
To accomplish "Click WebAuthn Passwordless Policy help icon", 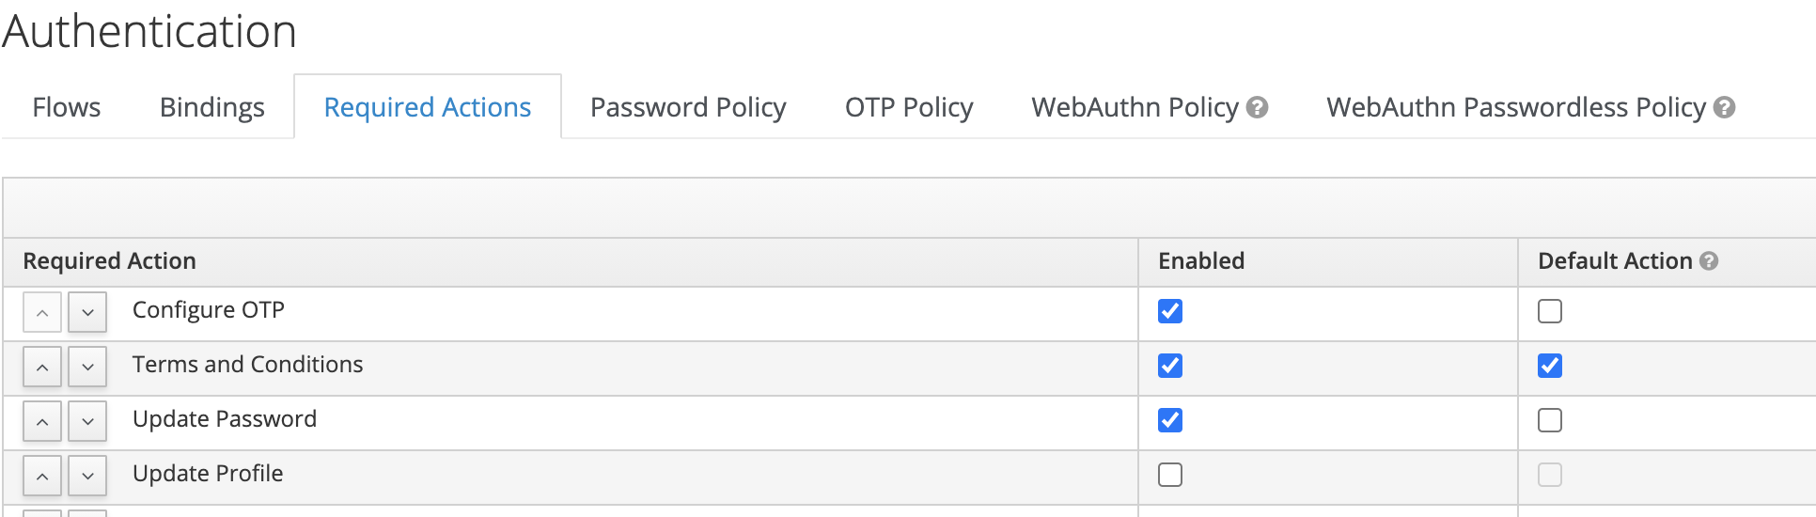I will [x=1724, y=108].
